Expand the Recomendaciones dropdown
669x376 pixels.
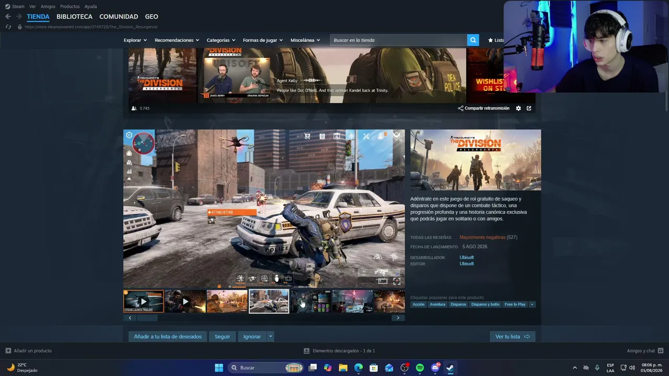click(177, 40)
